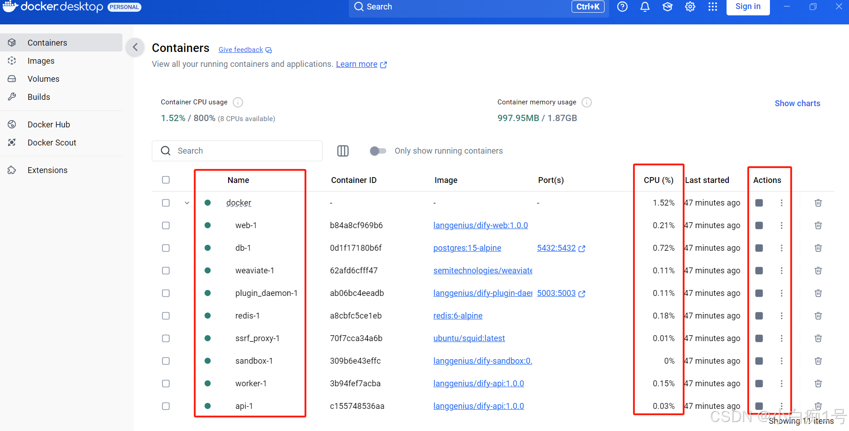
Task: Open more actions menu for docker stack
Action: coord(782,203)
